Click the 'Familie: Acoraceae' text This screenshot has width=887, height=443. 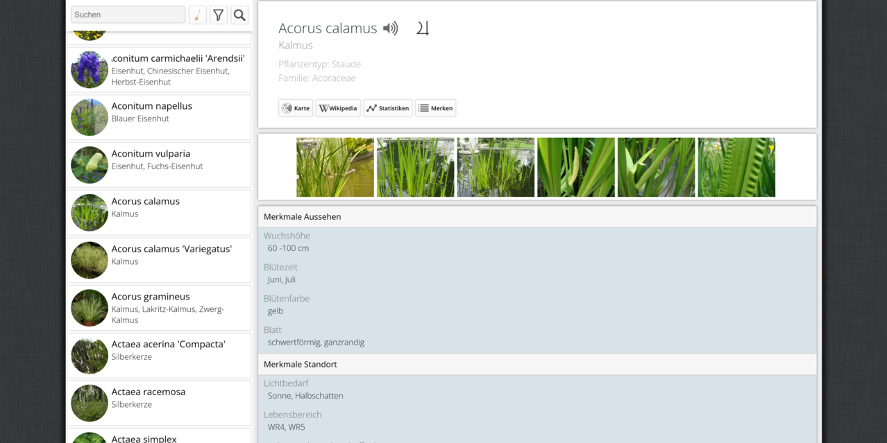pos(317,78)
